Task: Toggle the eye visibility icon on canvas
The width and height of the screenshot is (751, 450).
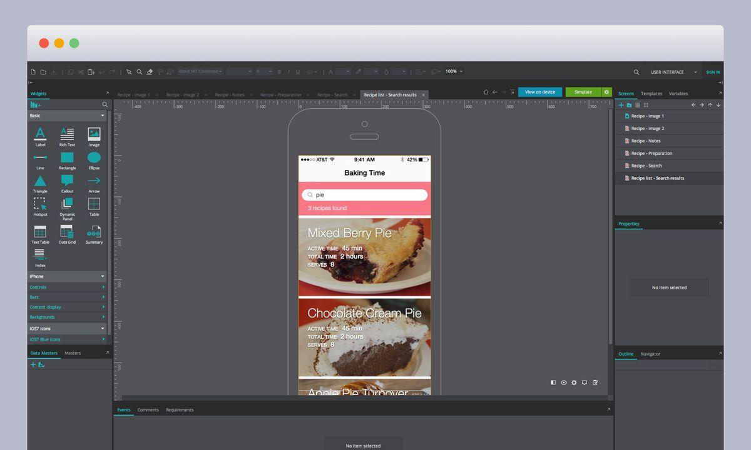Action: coord(564,382)
